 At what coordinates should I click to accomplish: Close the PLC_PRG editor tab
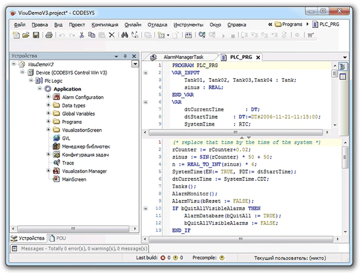[259, 56]
